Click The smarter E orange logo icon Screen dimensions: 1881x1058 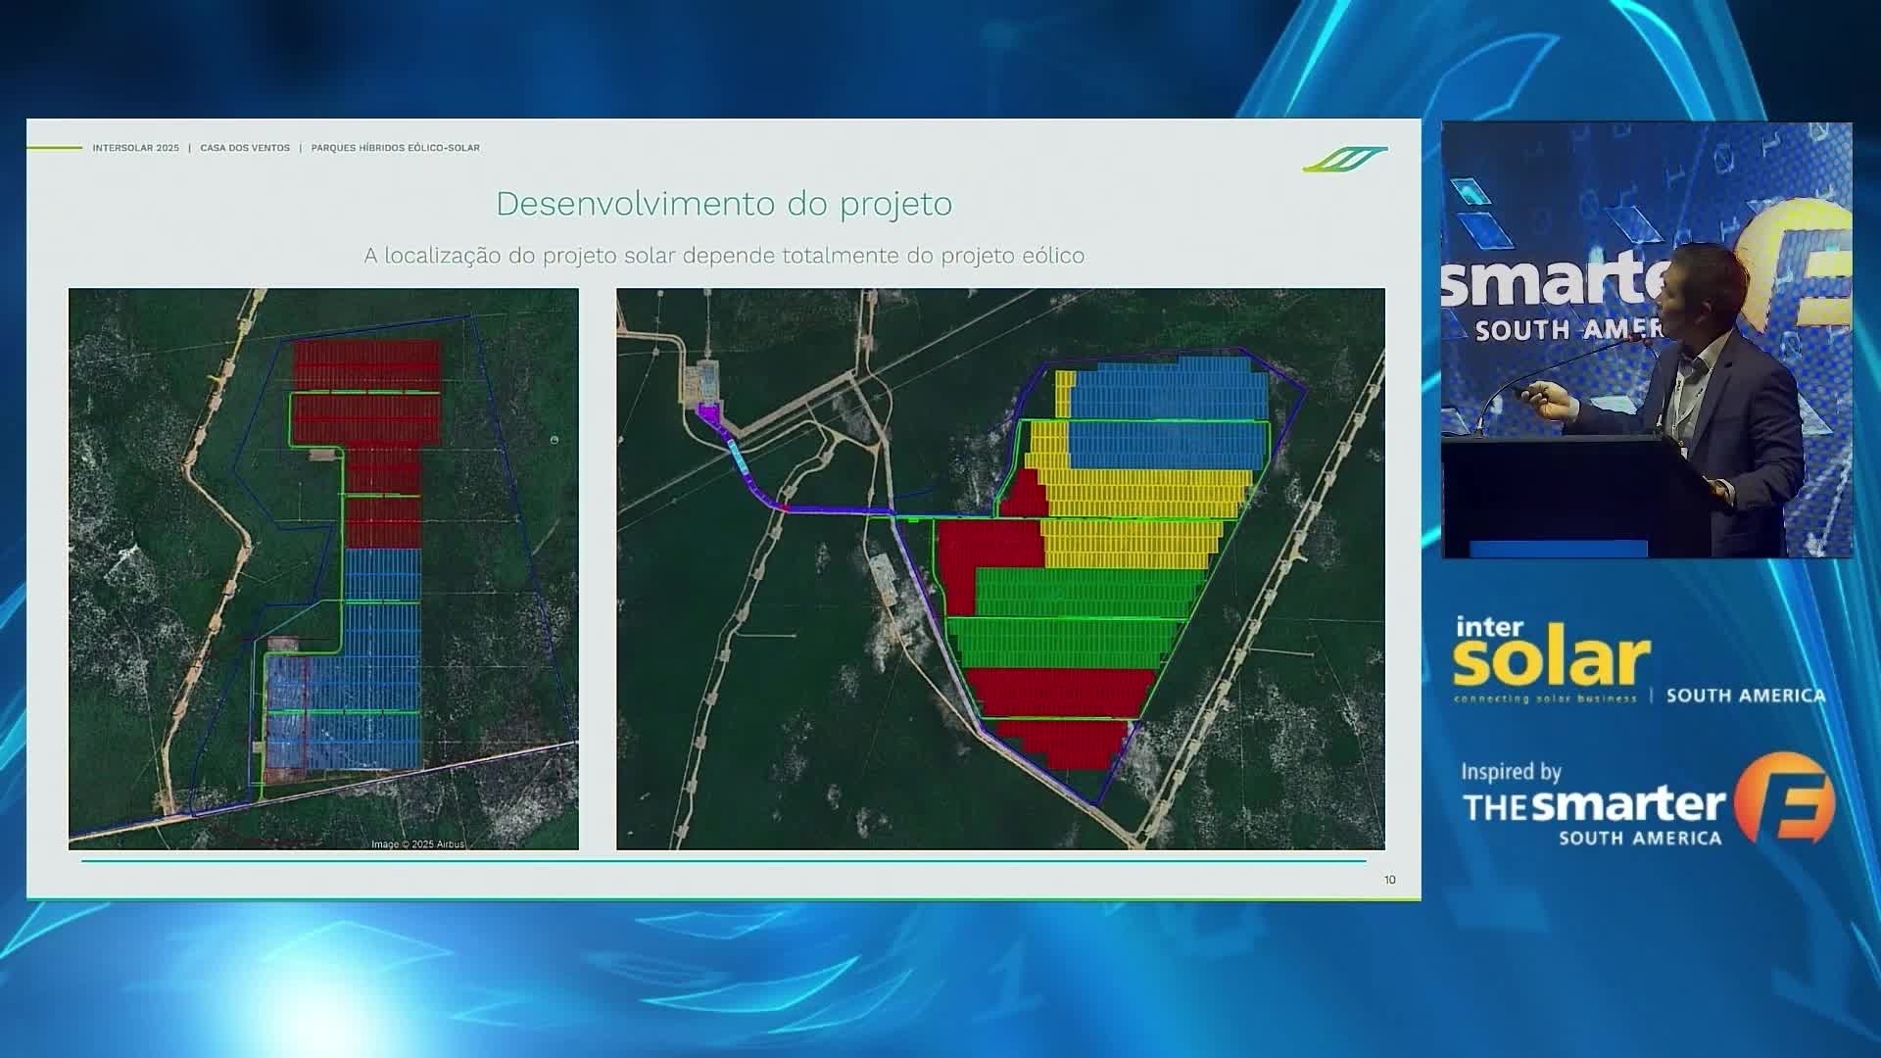pyautogui.click(x=1784, y=798)
